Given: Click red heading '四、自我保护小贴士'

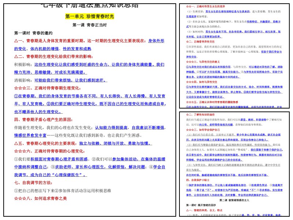Looking at the screenshot, I should point(198,180).
